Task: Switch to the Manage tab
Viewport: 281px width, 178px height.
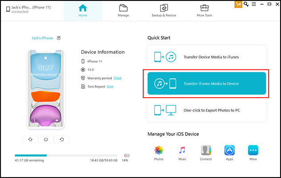Action: tap(123, 11)
